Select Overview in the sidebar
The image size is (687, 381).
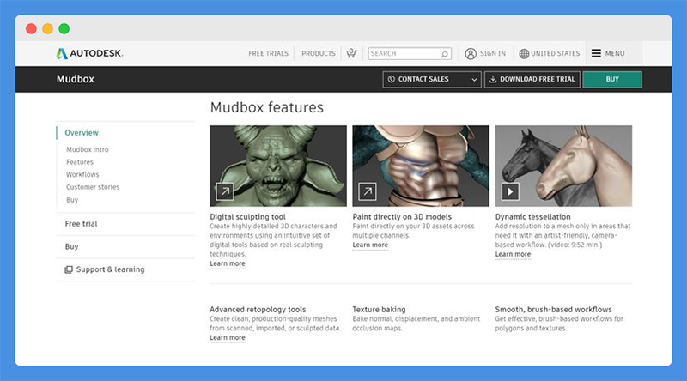click(82, 133)
